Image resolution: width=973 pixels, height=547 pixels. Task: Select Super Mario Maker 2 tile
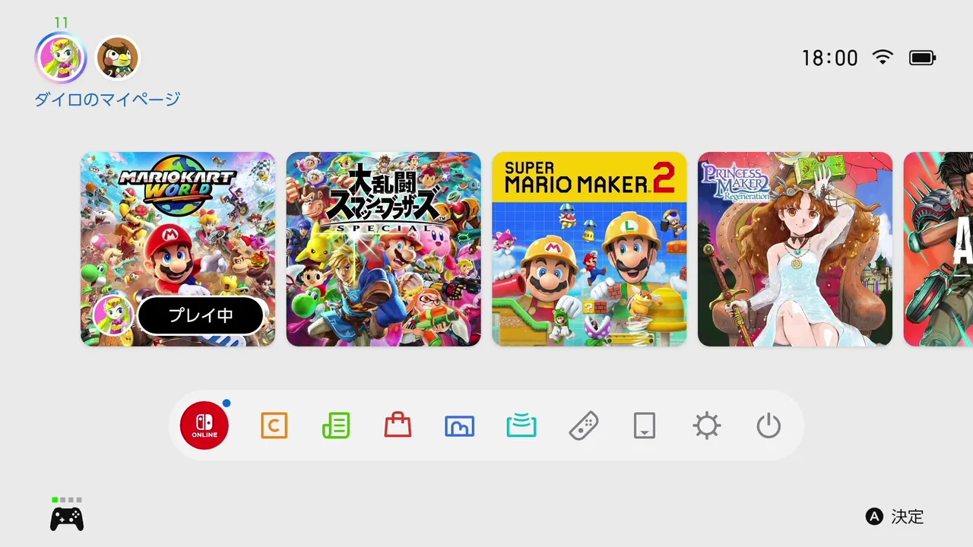point(589,249)
